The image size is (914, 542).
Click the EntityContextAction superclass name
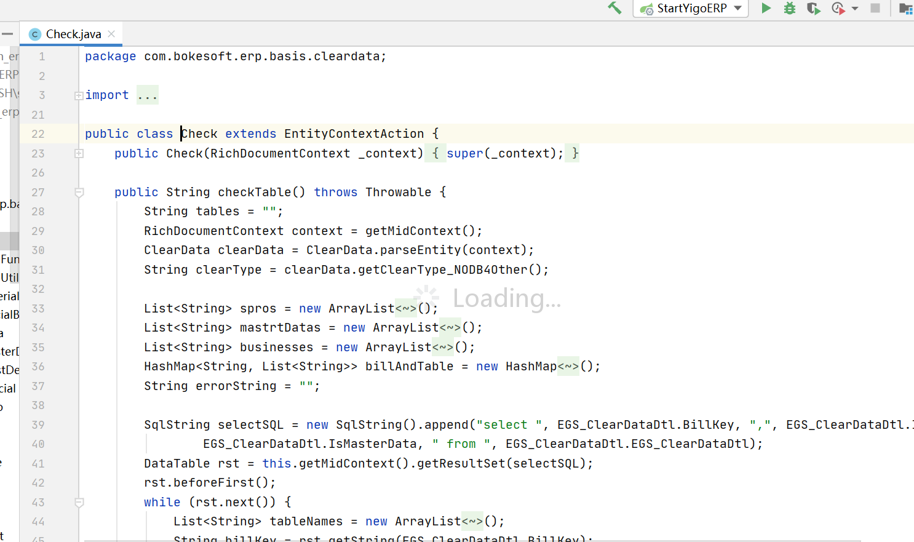[354, 134]
